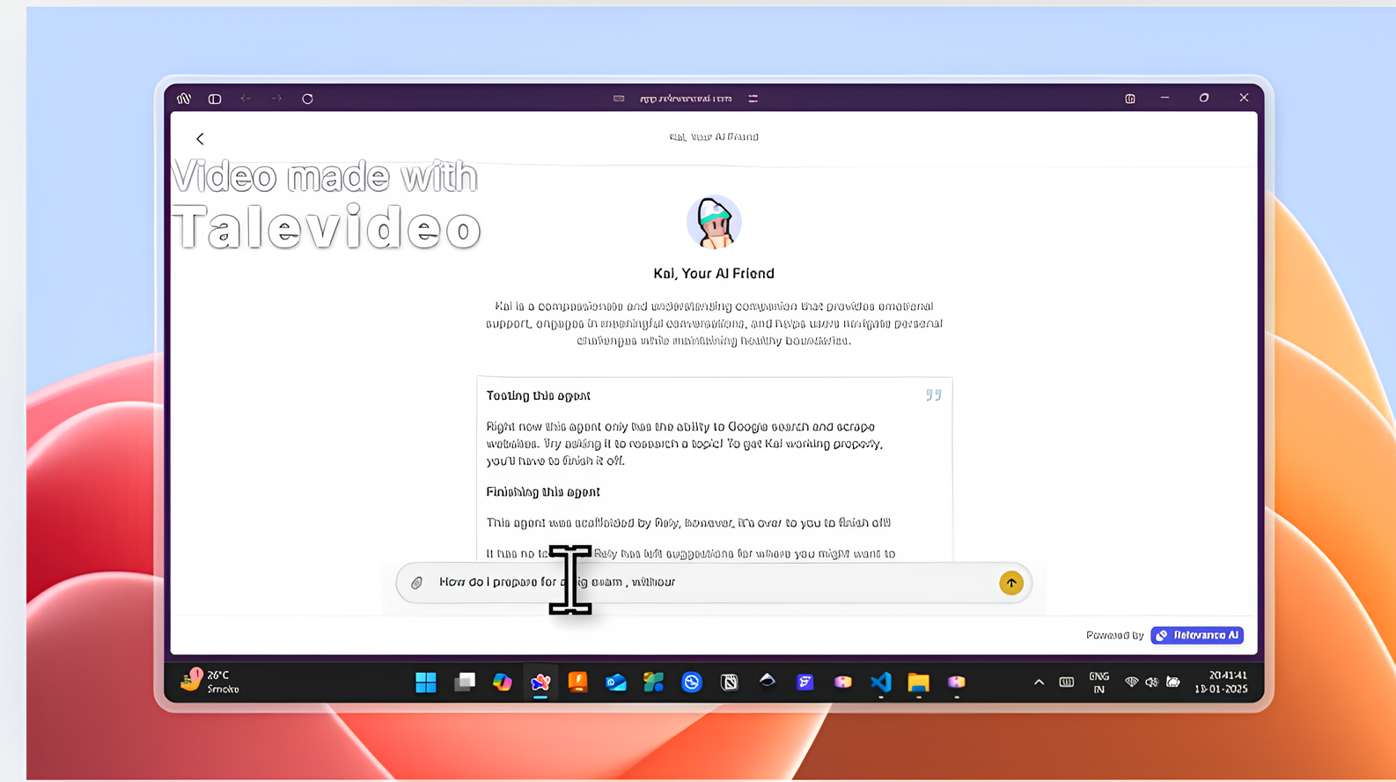Launch Copilot from the taskbar
The width and height of the screenshot is (1396, 782).
click(x=503, y=682)
